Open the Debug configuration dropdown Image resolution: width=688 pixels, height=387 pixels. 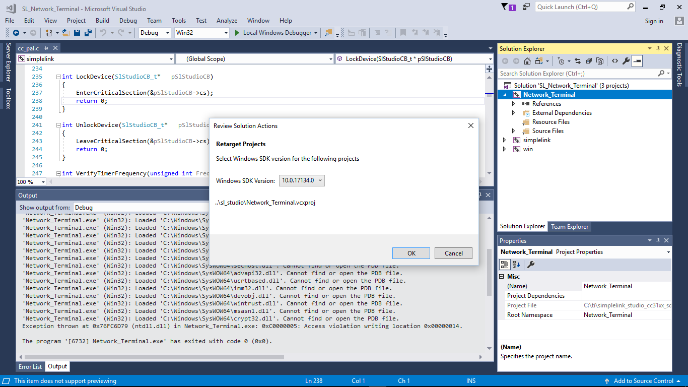point(155,33)
